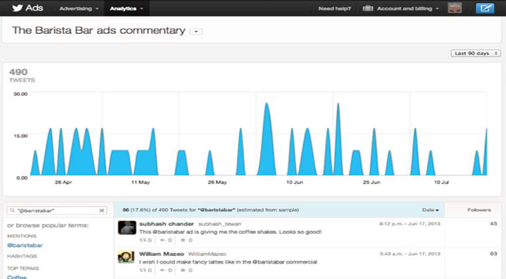506x279 pixels.
Task: Click the subhash chander name link
Action: [166, 224]
